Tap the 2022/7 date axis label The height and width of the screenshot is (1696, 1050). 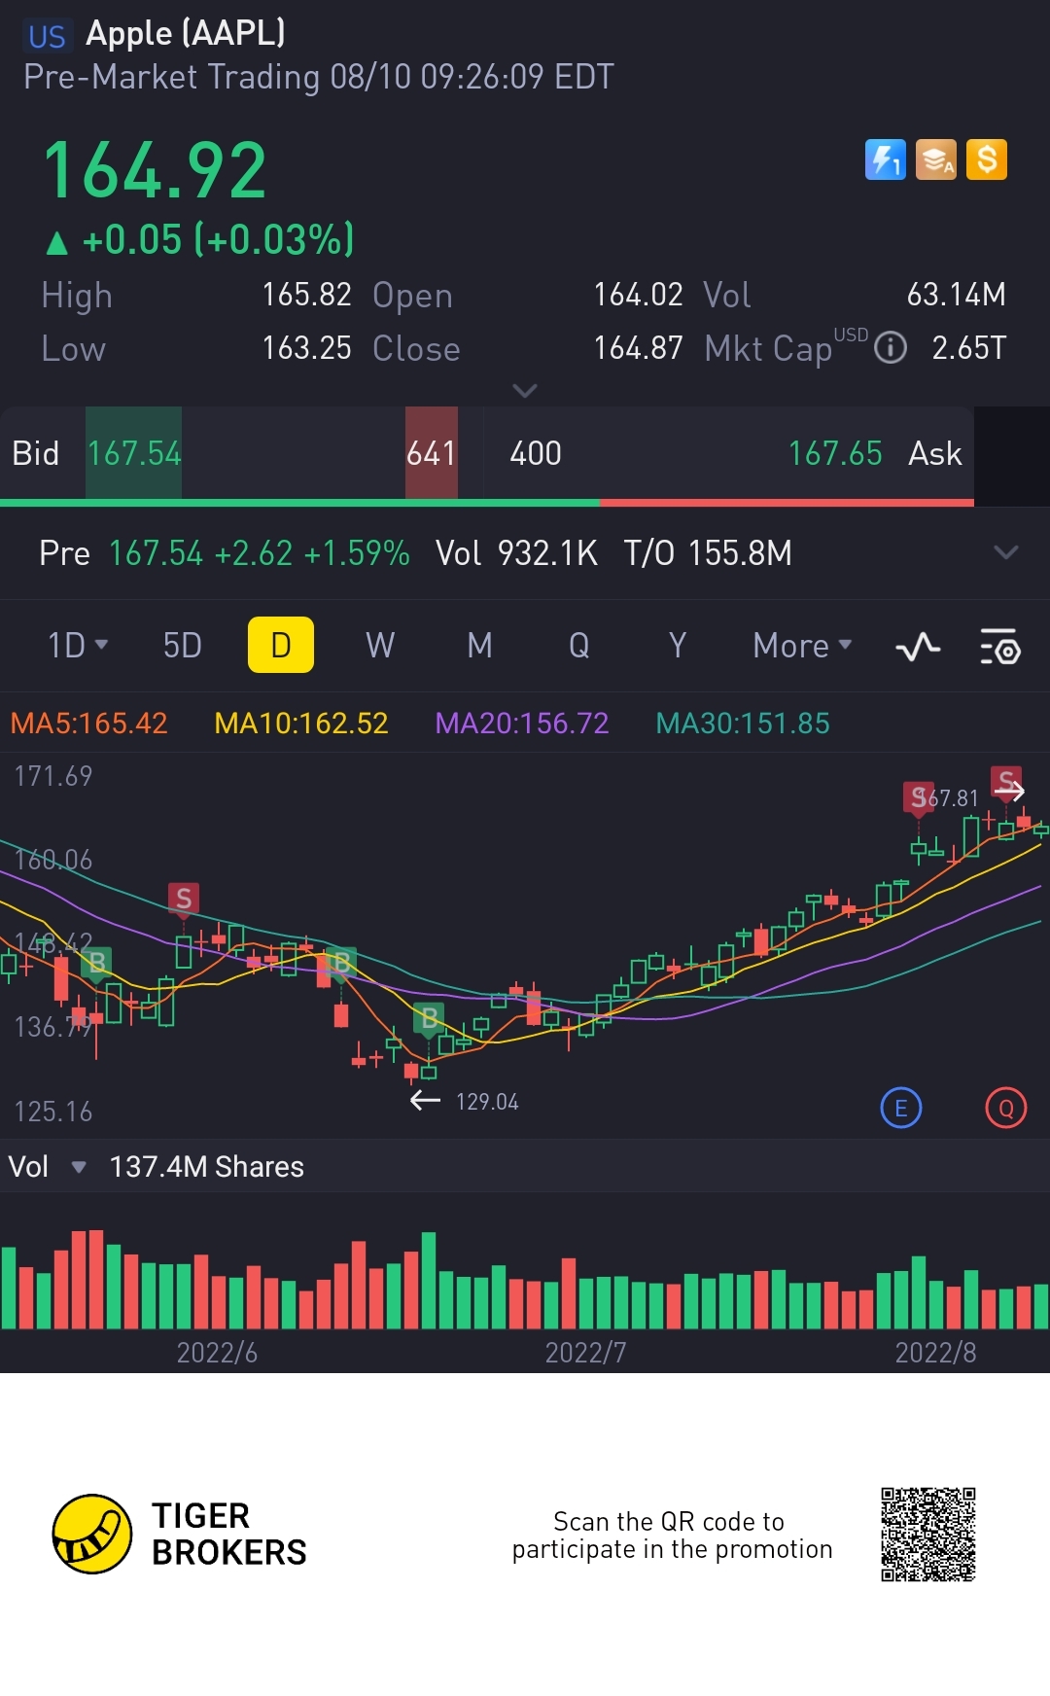coord(585,1353)
